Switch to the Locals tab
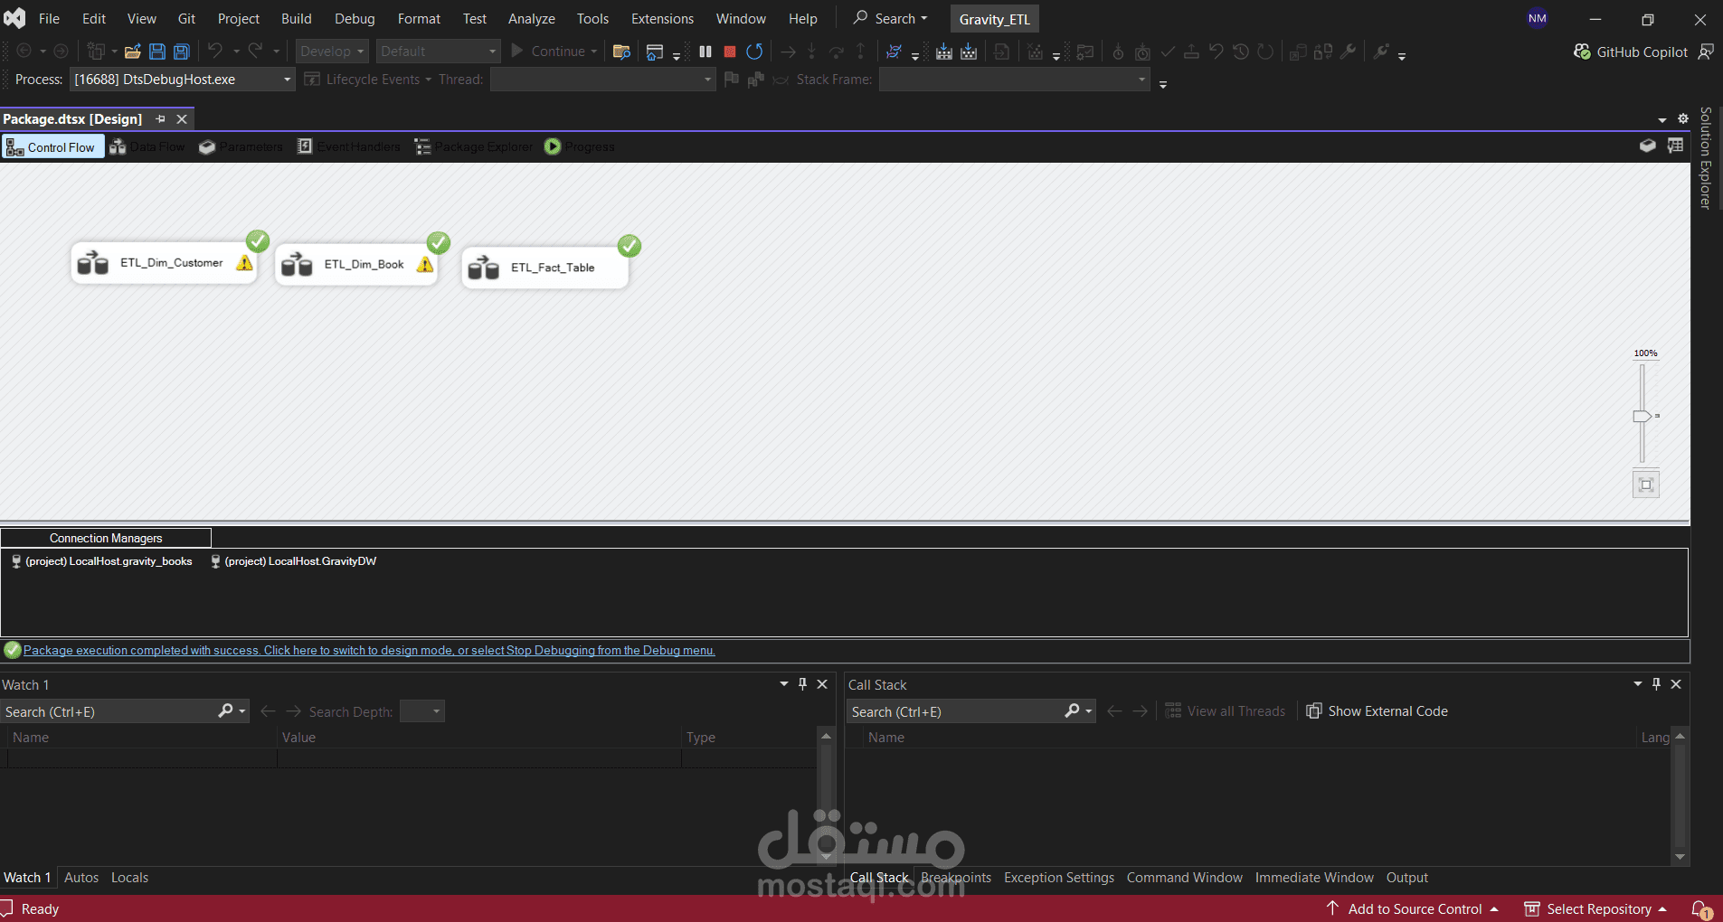 [x=129, y=878]
